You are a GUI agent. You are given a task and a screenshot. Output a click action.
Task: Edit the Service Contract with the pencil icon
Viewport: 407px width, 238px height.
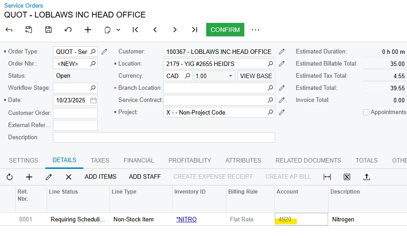(281, 100)
